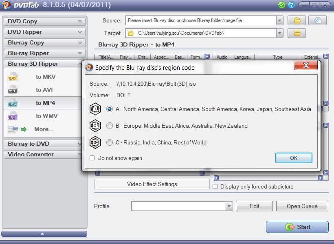Viewport: 334px width, 244px height.
Task: Collapse the Blu-ray 3D Ripper section
Action: [43, 64]
